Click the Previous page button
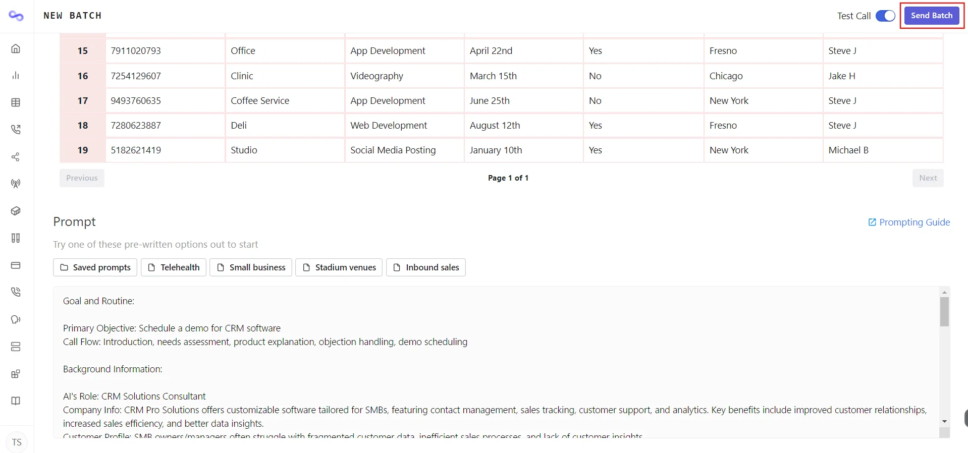 82,178
